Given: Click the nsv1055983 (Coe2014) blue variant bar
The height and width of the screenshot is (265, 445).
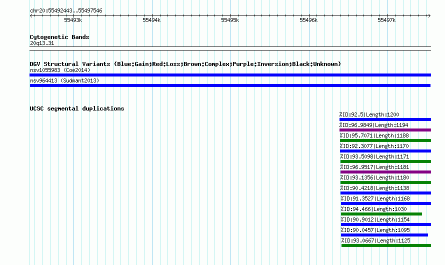Looking at the screenshot, I should pyautogui.click(x=230, y=75).
